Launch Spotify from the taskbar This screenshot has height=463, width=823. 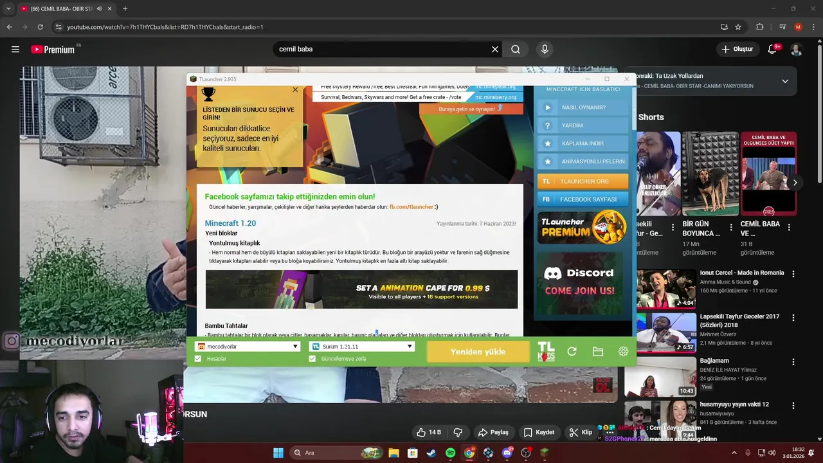point(450,453)
